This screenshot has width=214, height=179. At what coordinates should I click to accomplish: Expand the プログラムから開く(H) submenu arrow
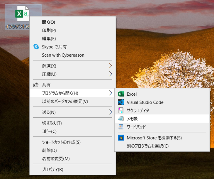point(111,93)
